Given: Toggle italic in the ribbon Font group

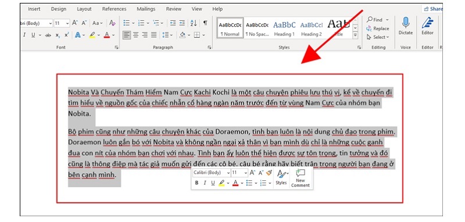Looking at the screenshot, I should (24, 35).
